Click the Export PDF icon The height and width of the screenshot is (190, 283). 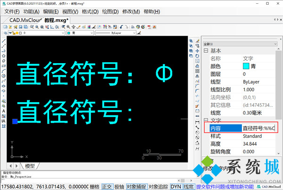[x=149, y=27]
